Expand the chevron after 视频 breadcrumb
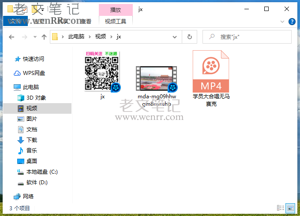The image size is (300, 216). tap(111, 37)
